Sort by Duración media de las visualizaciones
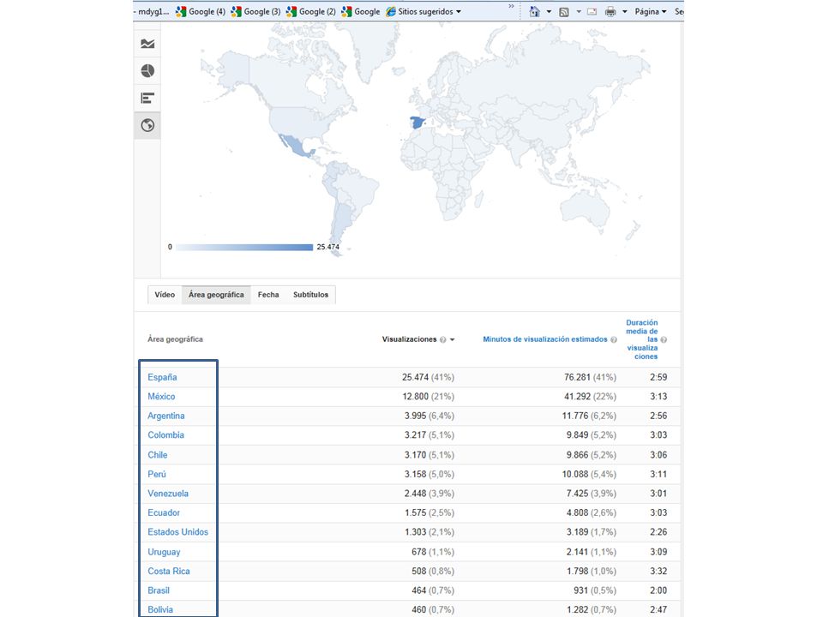The width and height of the screenshot is (823, 617). click(x=642, y=339)
